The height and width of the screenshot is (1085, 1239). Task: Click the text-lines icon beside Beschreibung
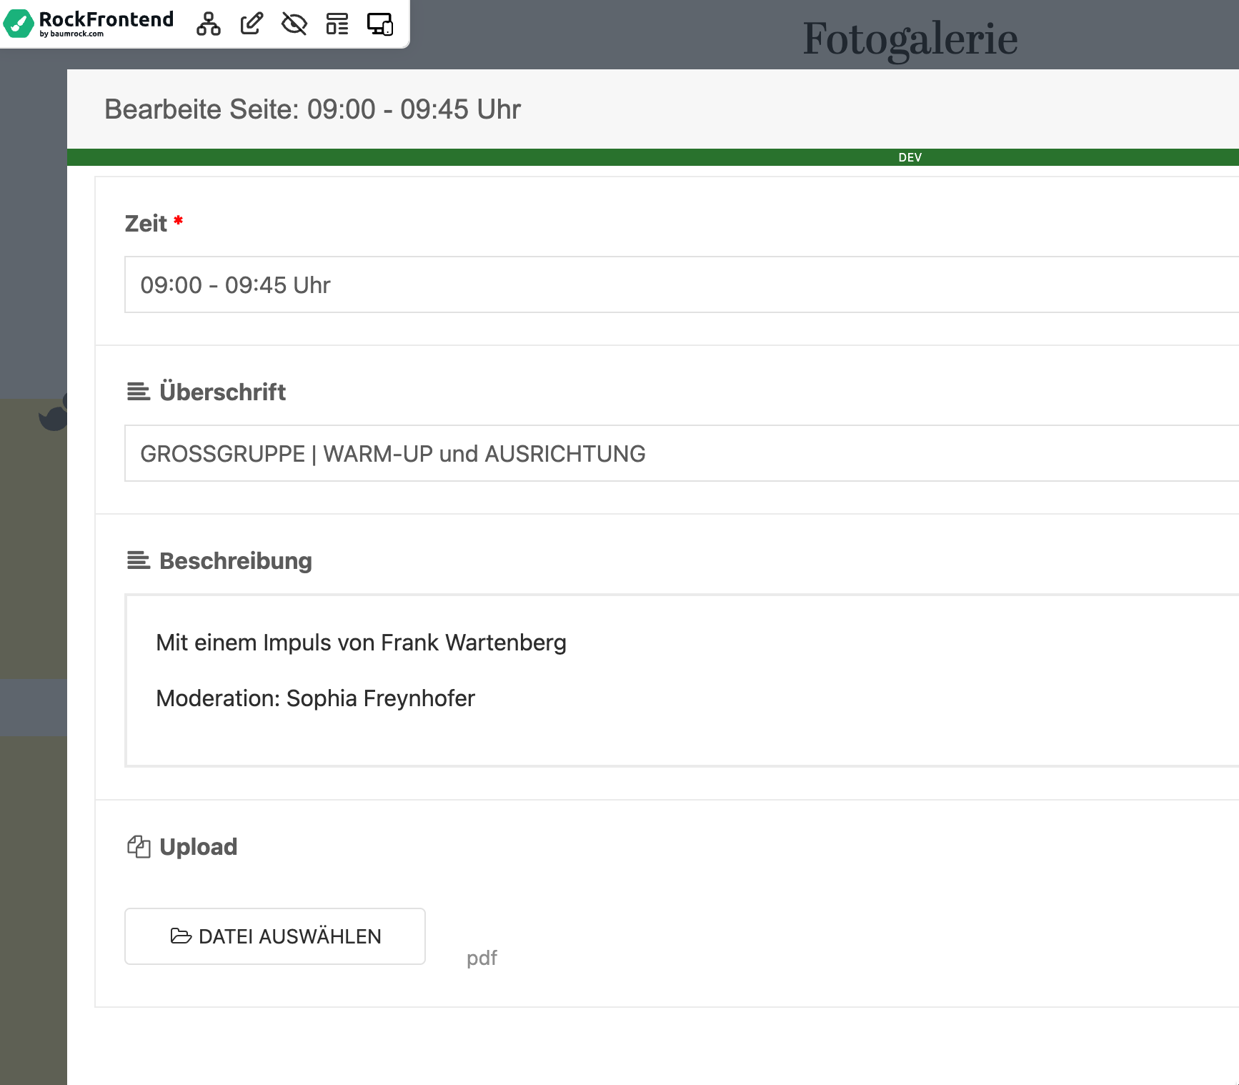click(139, 560)
